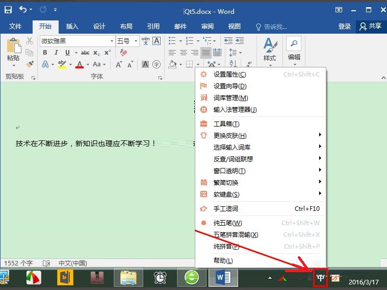This screenshot has height=290, width=387.
Task: Expand underline style dropdown arrow
Action: pyautogui.click(x=76, y=53)
